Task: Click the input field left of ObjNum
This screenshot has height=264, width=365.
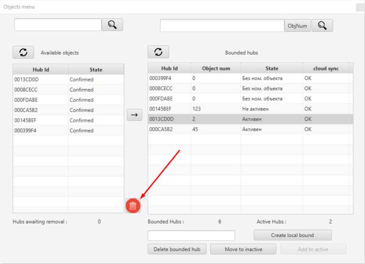Action: tap(222, 26)
